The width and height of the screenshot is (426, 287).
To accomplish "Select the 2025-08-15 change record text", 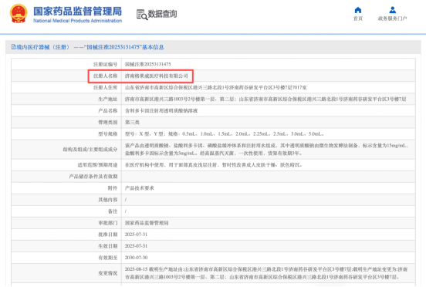I will pos(266,273).
